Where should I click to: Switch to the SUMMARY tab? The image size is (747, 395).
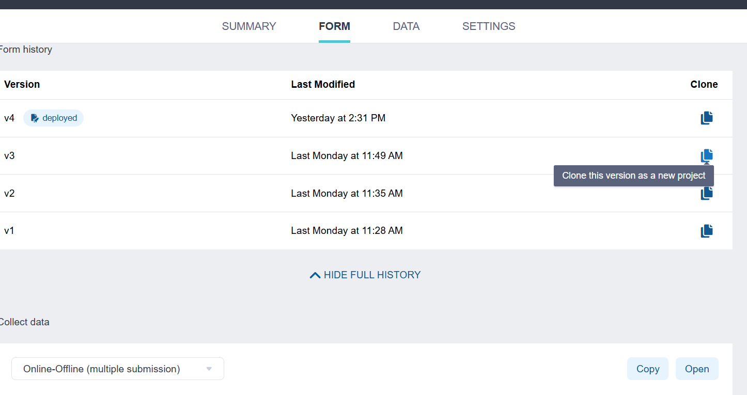coord(249,26)
